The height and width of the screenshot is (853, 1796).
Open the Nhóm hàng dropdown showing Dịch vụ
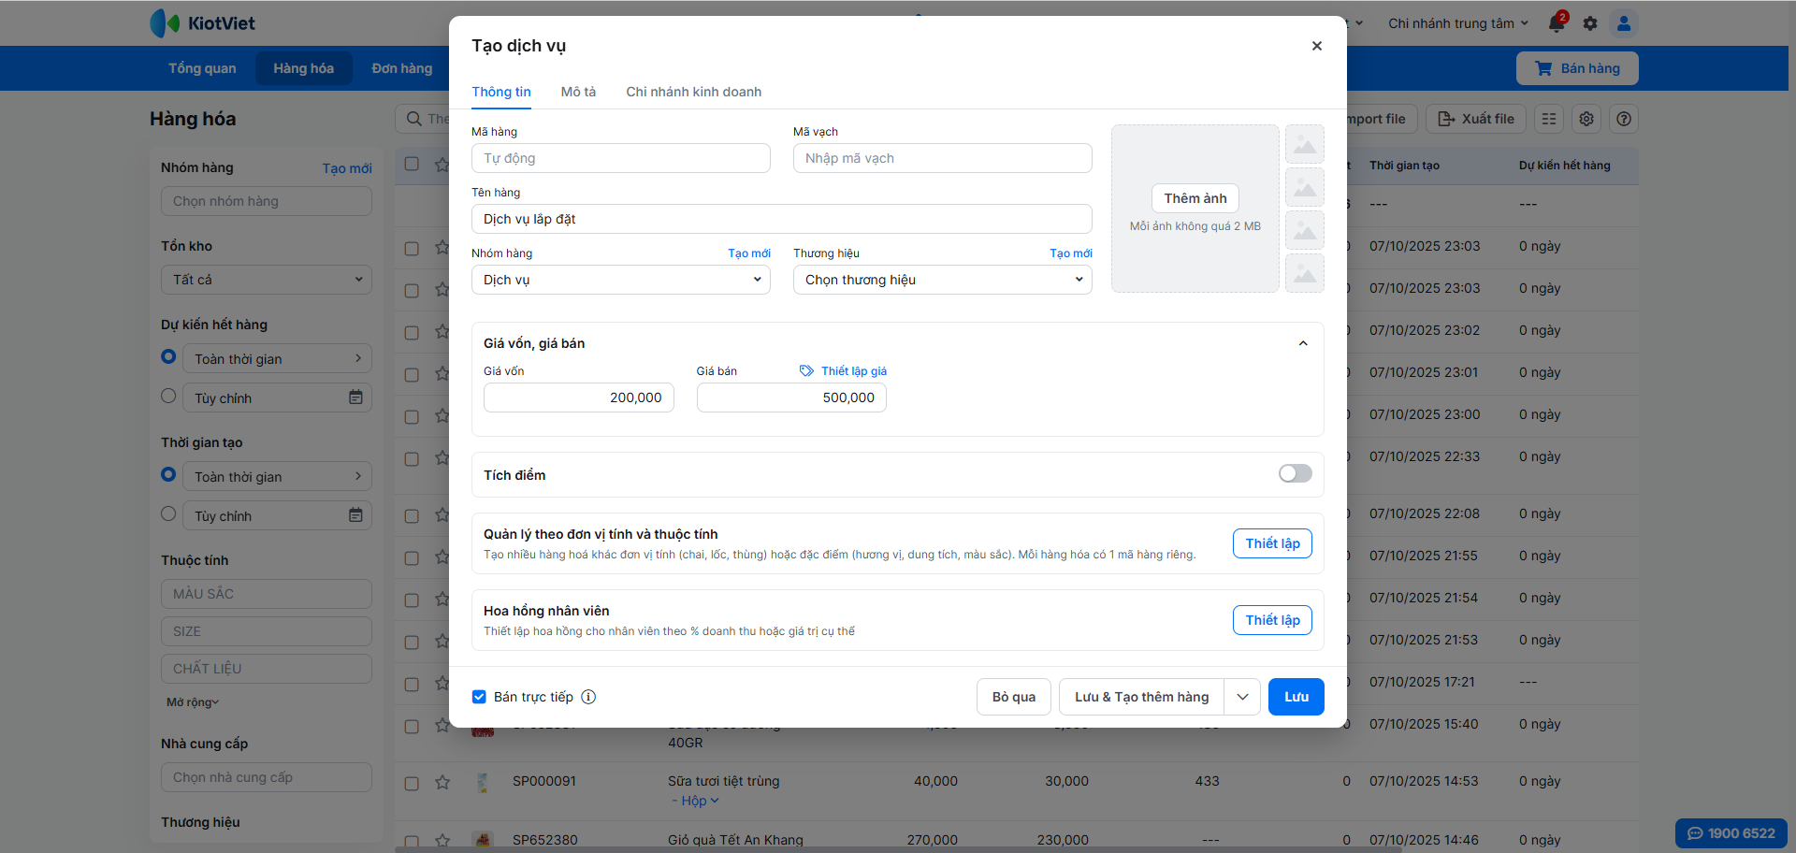tap(620, 280)
